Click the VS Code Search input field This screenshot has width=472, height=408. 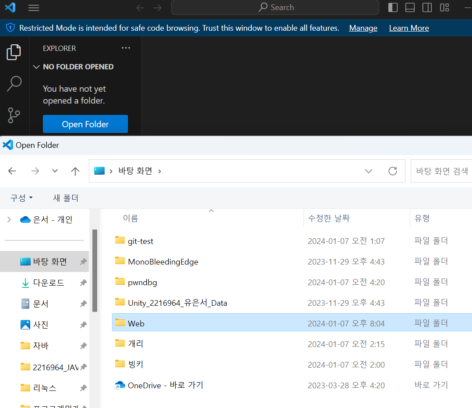pos(275,7)
